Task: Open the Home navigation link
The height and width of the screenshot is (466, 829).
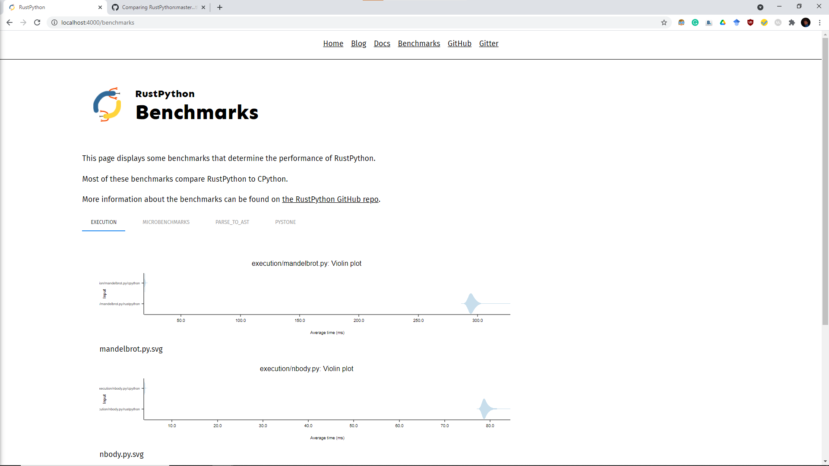Action: pyautogui.click(x=333, y=44)
